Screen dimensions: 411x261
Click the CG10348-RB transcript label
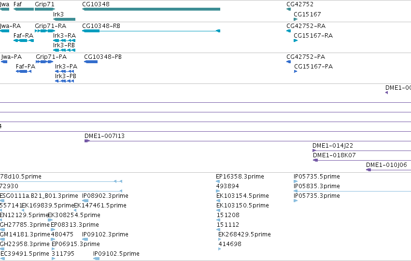[x=101, y=26]
